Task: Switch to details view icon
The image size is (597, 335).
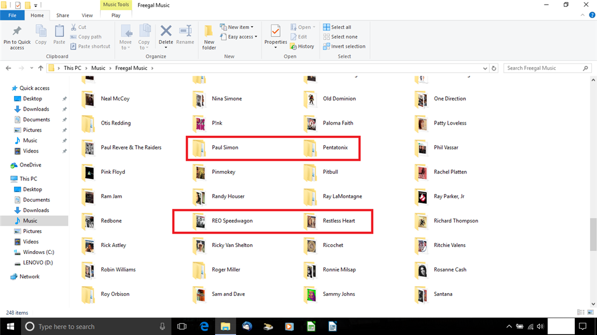Action: (581, 312)
